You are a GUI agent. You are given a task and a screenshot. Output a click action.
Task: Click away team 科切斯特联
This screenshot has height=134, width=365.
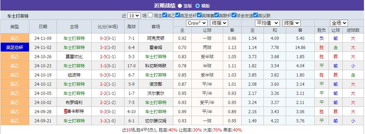tap(156, 66)
